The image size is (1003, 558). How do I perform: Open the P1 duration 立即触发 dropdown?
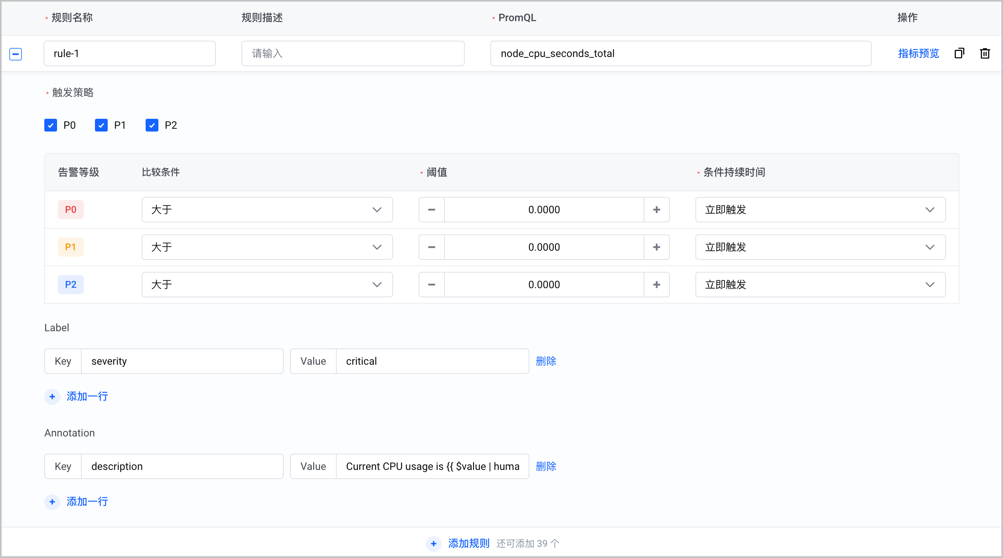point(820,247)
